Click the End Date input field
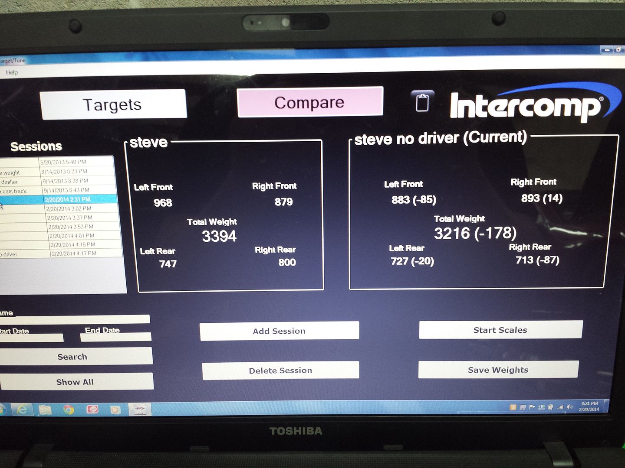This screenshot has width=625, height=468. pyautogui.click(x=115, y=337)
